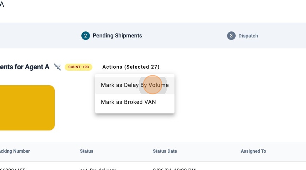This screenshot has height=170, width=306.
Task: Select Mark as Broked VAN option
Action: (128, 102)
